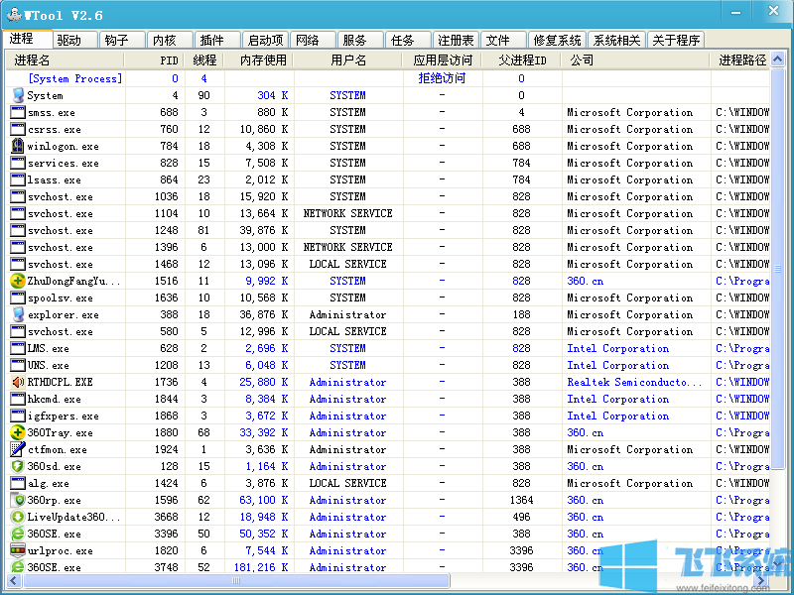Click the smss.exe process icon
Image resolution: width=794 pixels, height=595 pixels.
tap(16, 112)
